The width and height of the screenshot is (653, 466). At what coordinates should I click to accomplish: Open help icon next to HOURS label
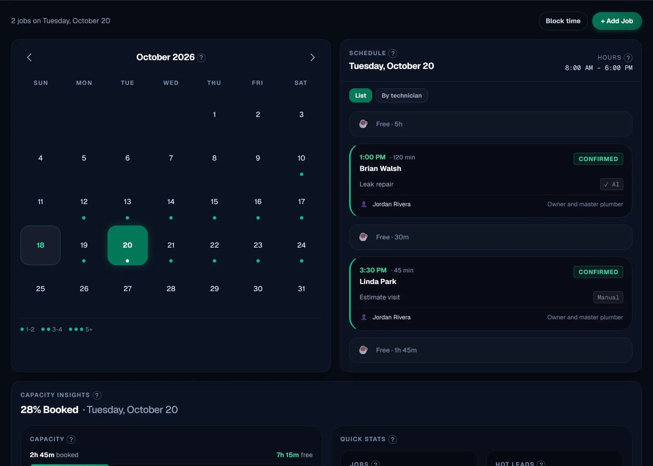coord(628,58)
